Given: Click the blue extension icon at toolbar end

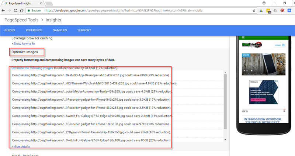Looking at the screenshot, I should click(289, 11).
